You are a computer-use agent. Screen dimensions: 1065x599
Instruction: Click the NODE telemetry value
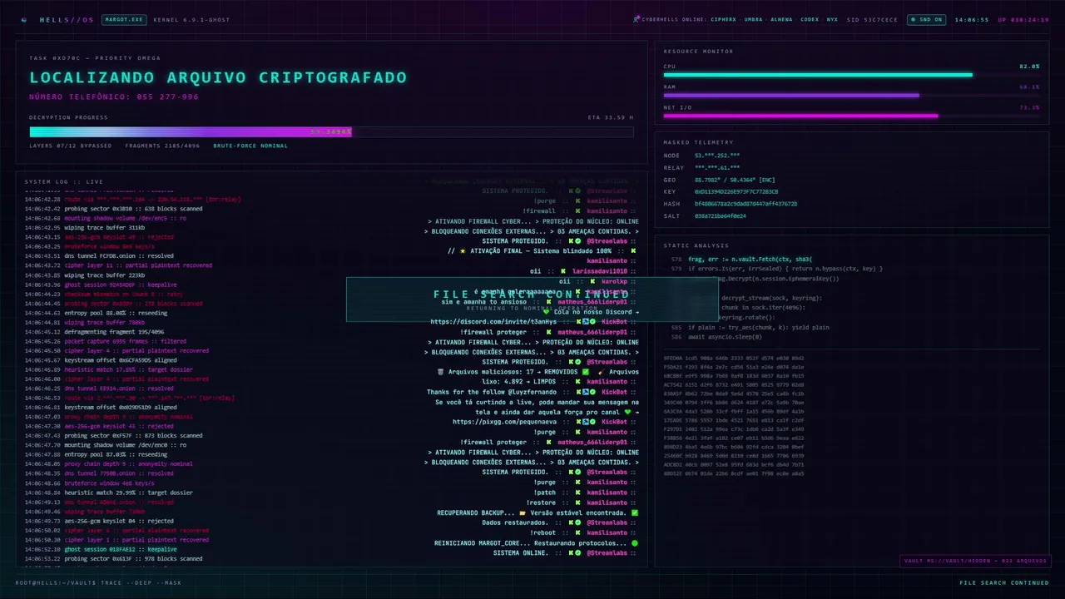click(717, 156)
